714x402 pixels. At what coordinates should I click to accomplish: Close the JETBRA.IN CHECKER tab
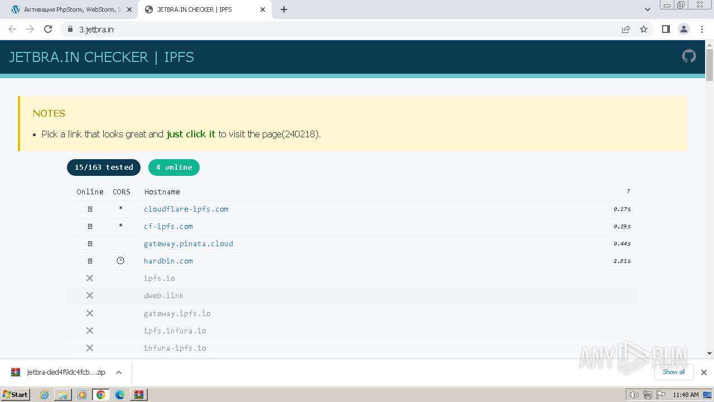[263, 9]
